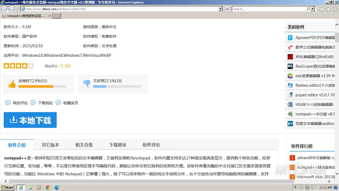Open File Explorer from the taskbar
The height and width of the screenshot is (191, 339).
pyautogui.click(x=30, y=188)
